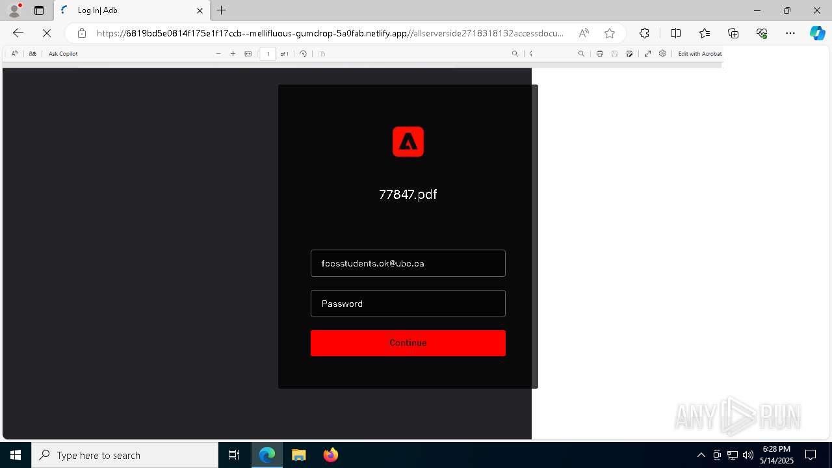The image size is (832, 468).
Task: Open tab actions menu icon
Action: pos(39,10)
